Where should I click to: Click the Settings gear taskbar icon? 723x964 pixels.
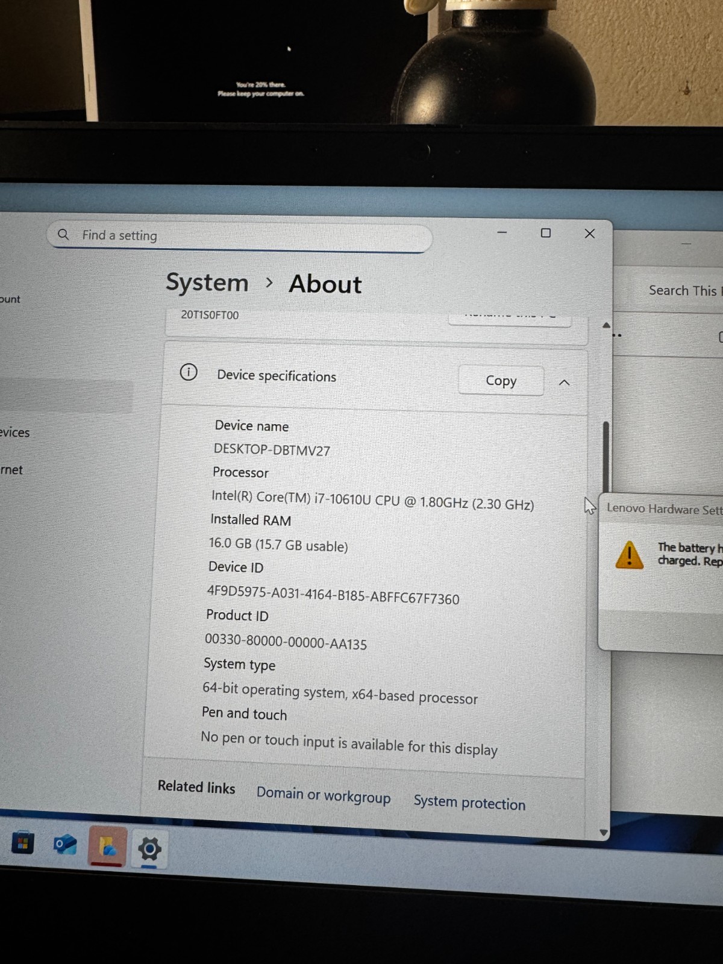click(x=149, y=849)
